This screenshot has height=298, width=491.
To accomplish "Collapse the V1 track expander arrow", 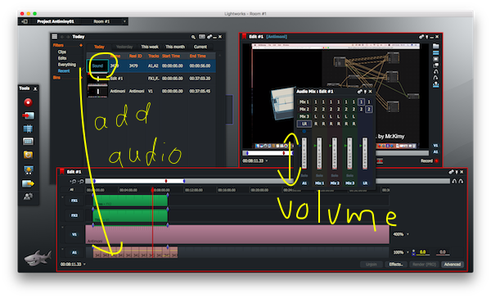I will pyautogui.click(x=63, y=228).
